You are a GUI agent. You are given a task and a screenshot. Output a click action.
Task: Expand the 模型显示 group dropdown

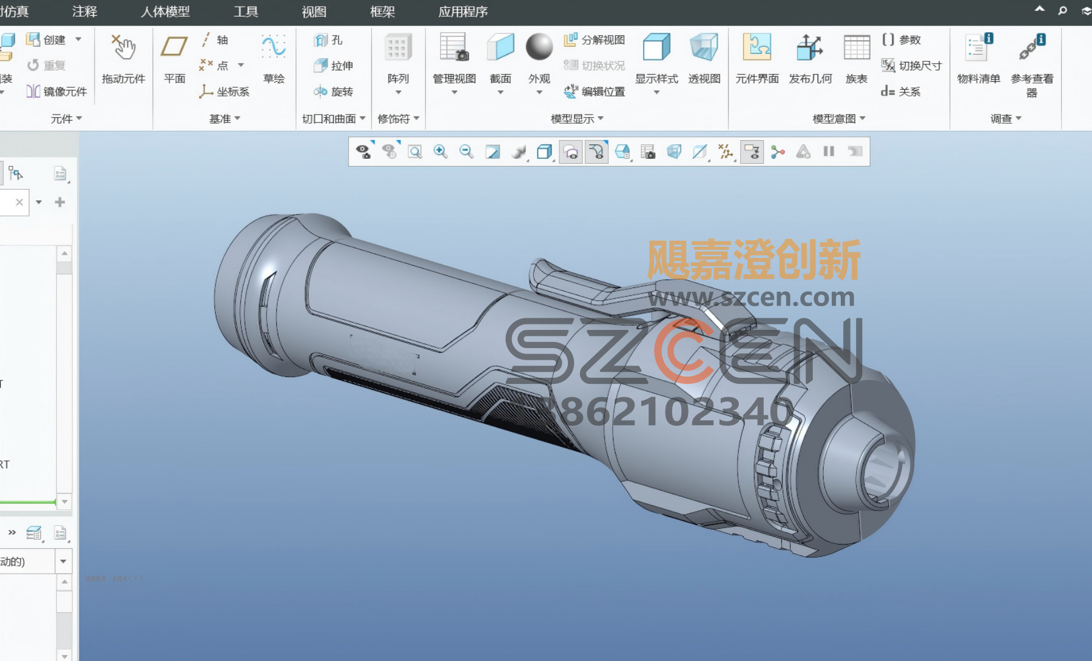(x=577, y=119)
